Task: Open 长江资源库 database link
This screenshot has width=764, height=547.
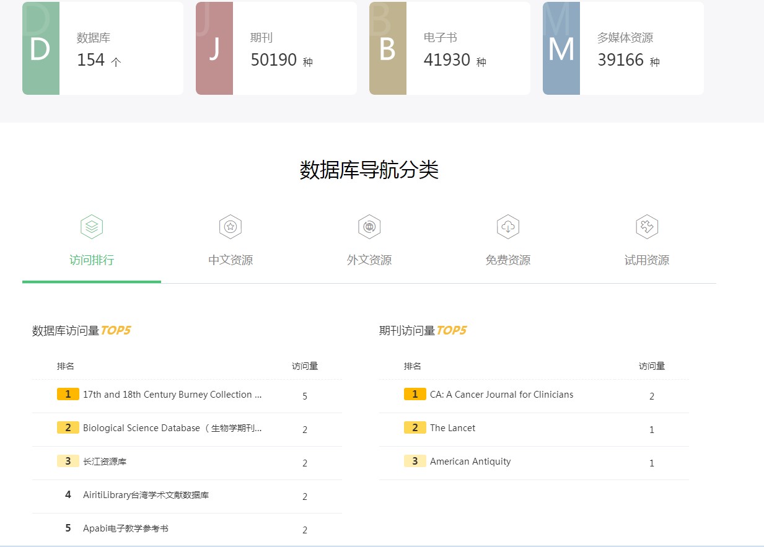Action: pos(105,462)
